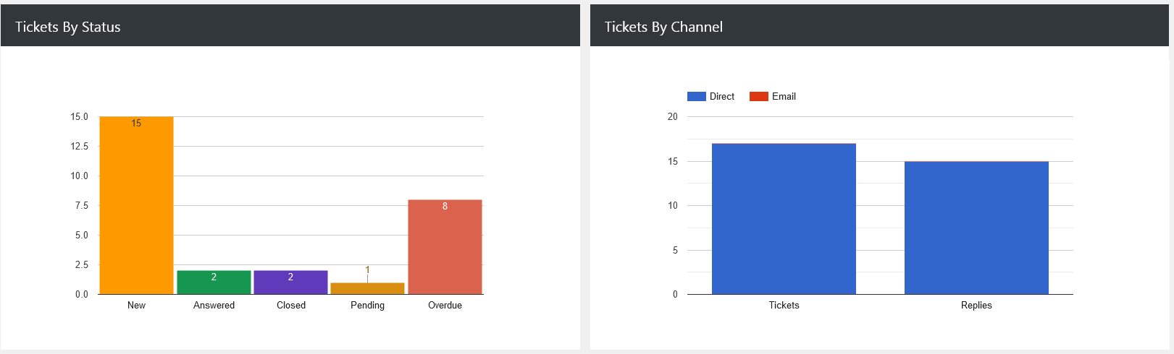Click the red Email legend swatch

[758, 97]
